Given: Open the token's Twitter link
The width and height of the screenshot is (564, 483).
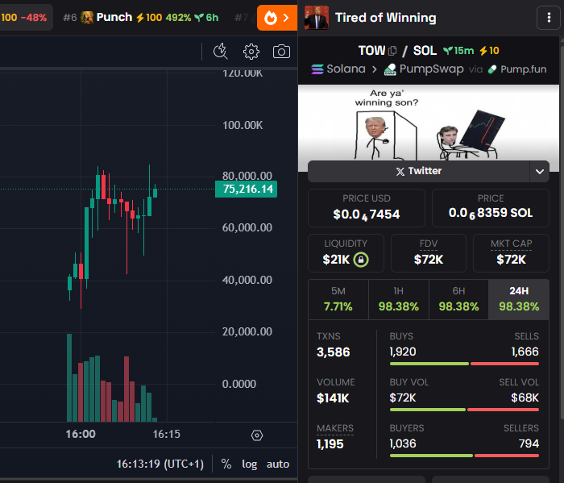Looking at the screenshot, I should pyautogui.click(x=419, y=171).
